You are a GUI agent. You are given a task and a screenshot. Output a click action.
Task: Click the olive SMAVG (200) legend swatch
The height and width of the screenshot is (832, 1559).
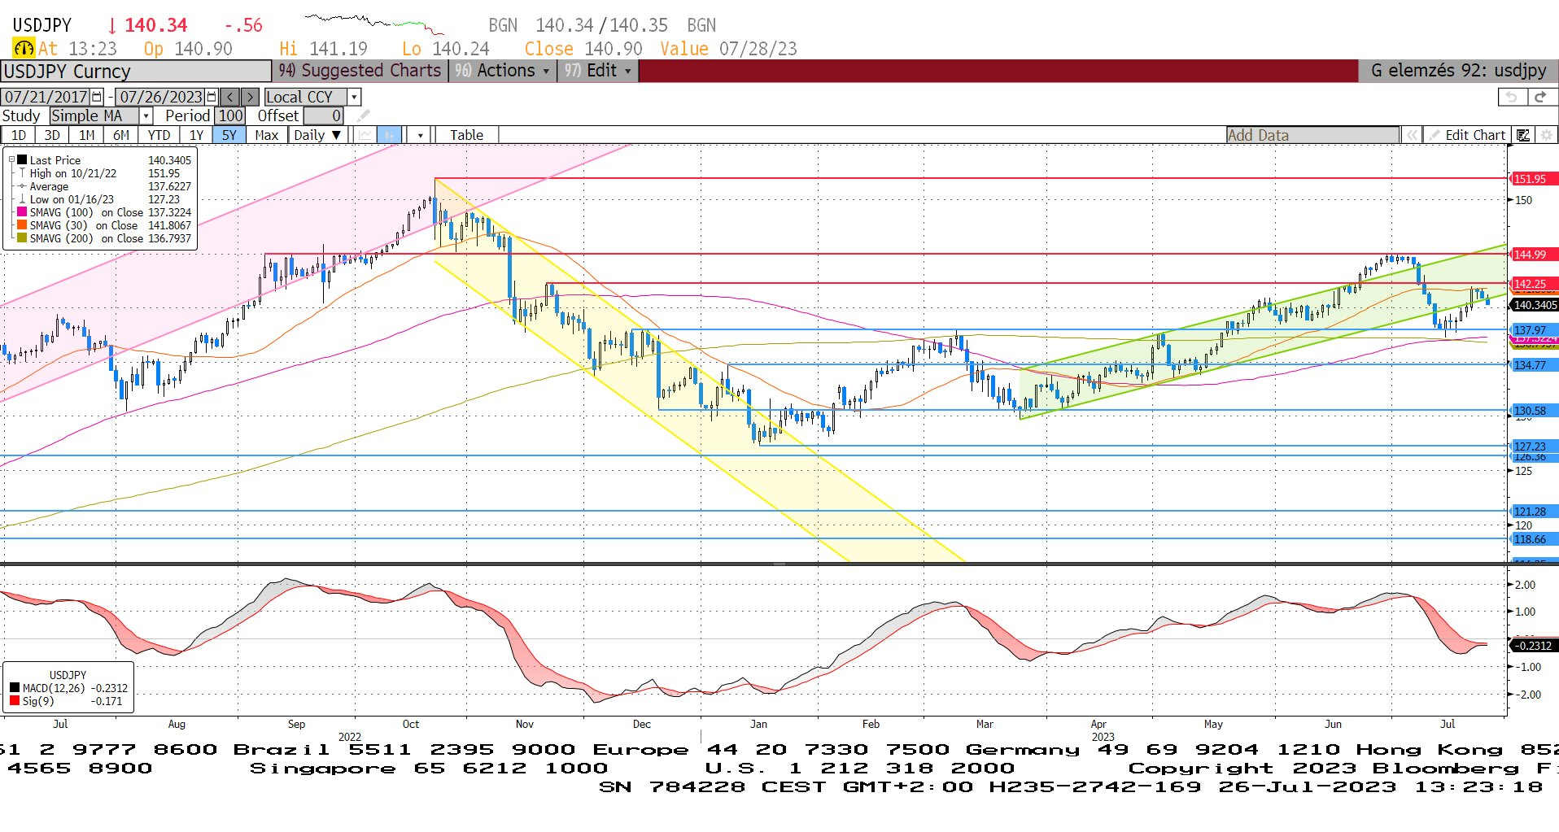(22, 238)
